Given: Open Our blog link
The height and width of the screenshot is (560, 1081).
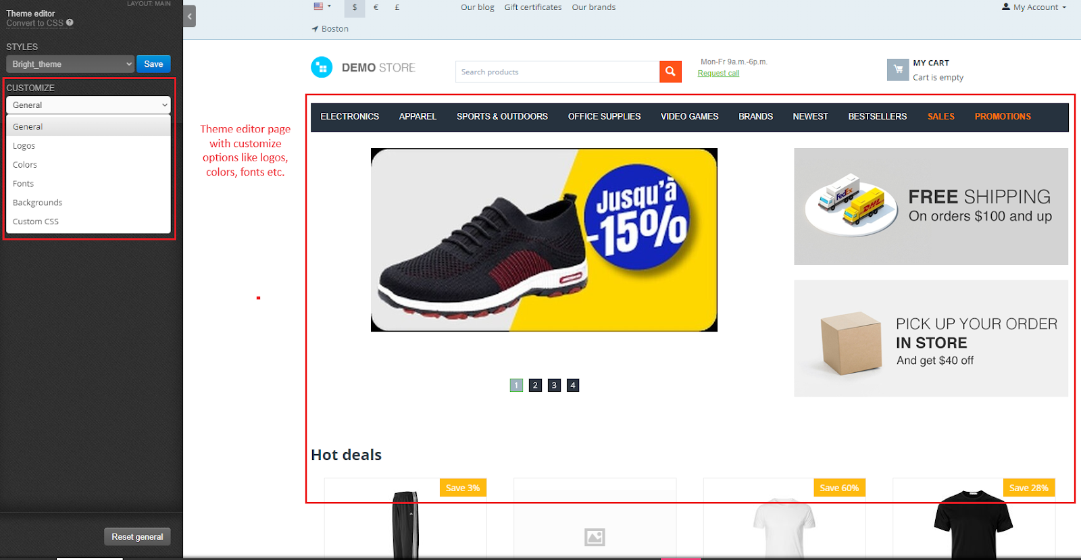Looking at the screenshot, I should (x=478, y=7).
